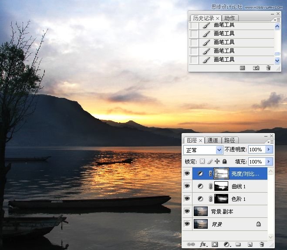
Task: Minimize the History panel
Action: pyautogui.click(x=272, y=14)
